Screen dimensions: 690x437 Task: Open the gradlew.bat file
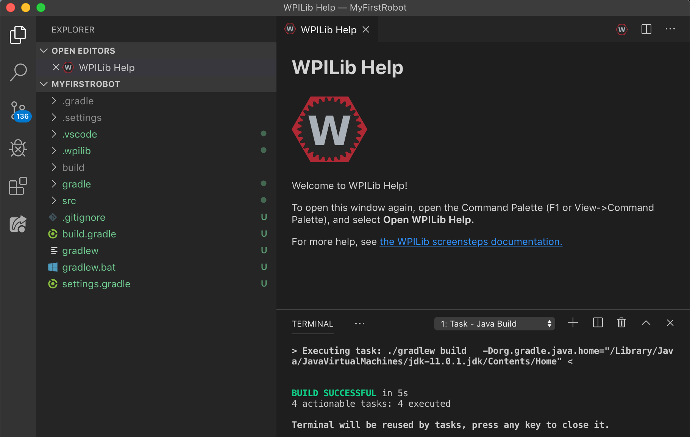pyautogui.click(x=156, y=267)
